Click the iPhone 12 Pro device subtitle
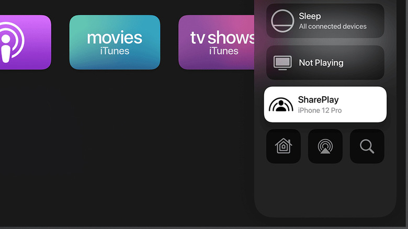Viewport: 408px width, 229px height. 320,110
